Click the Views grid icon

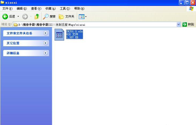click(82, 17)
